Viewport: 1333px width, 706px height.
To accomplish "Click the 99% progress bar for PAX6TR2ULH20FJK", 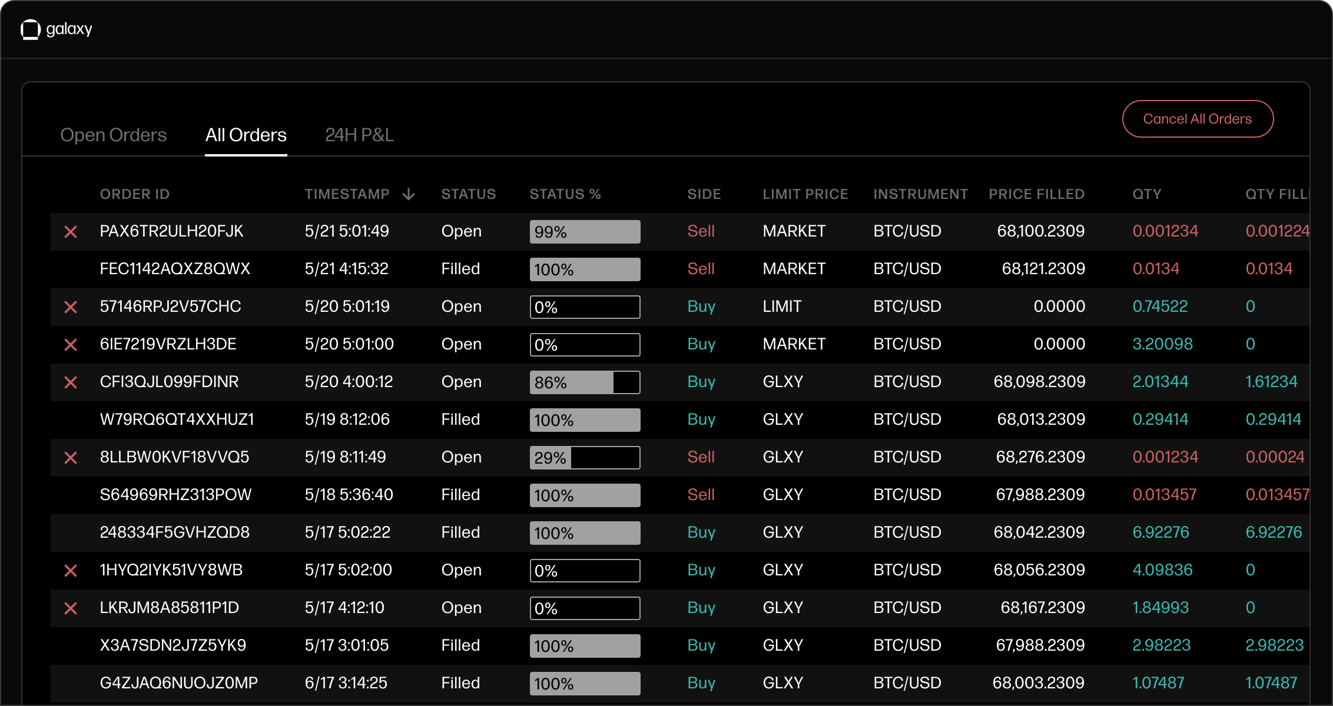I will click(x=585, y=232).
